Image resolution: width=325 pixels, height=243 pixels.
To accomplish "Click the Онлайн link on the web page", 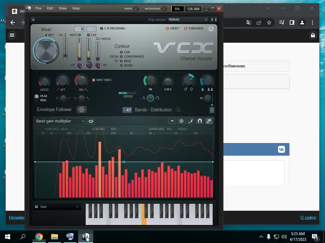I will point(17,217).
